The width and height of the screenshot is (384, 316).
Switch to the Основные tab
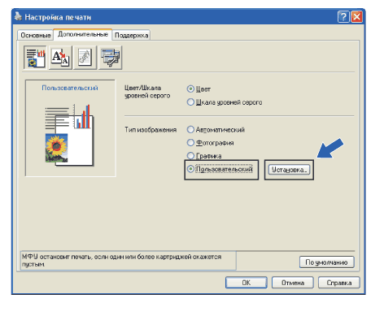(36, 35)
